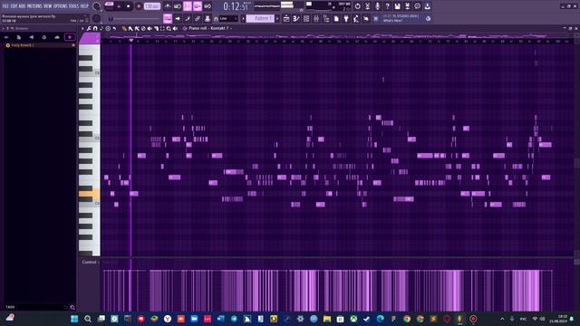The image size is (580, 326).
Task: Open piano roll main menu arrow
Action: click(x=82, y=28)
